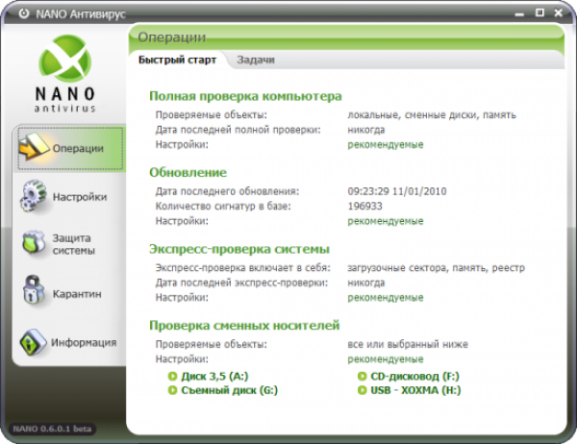Open the Задачи tab

coord(256,60)
